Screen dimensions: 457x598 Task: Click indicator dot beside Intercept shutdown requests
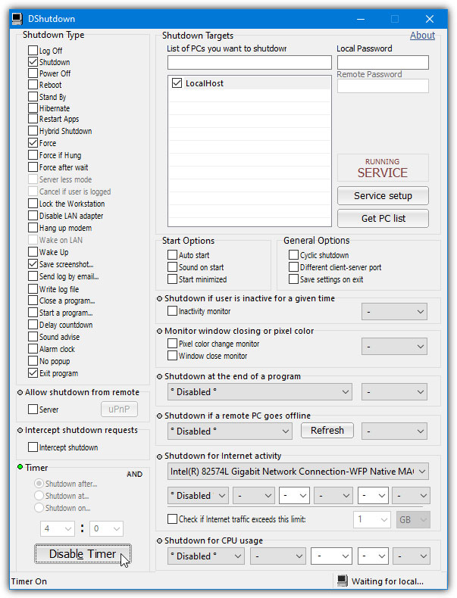click(x=20, y=430)
